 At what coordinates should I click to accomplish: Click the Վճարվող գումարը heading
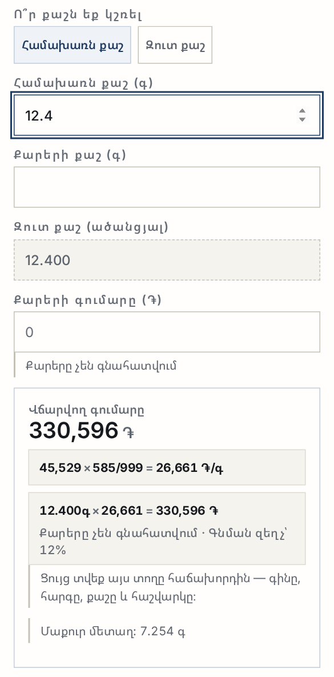[x=86, y=410]
